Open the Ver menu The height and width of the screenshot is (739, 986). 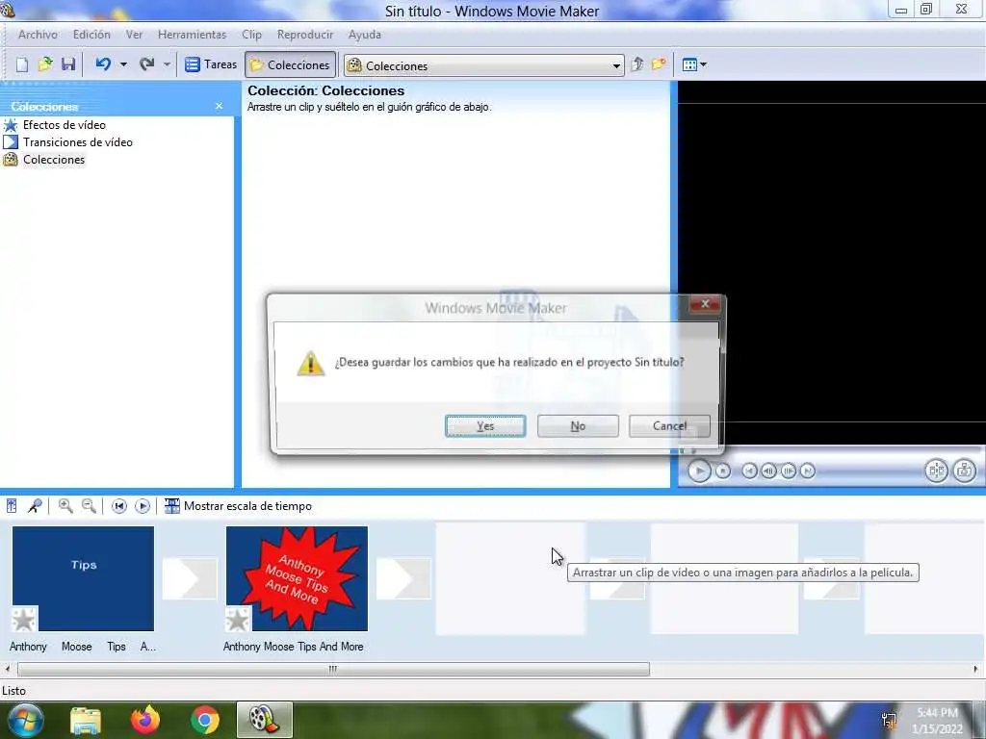[x=134, y=35]
